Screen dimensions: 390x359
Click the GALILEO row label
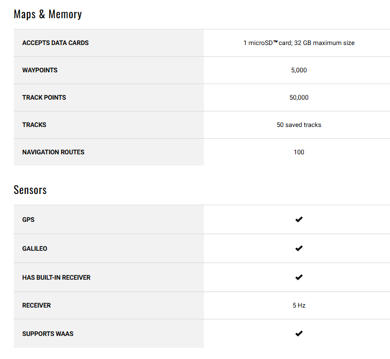pos(35,249)
